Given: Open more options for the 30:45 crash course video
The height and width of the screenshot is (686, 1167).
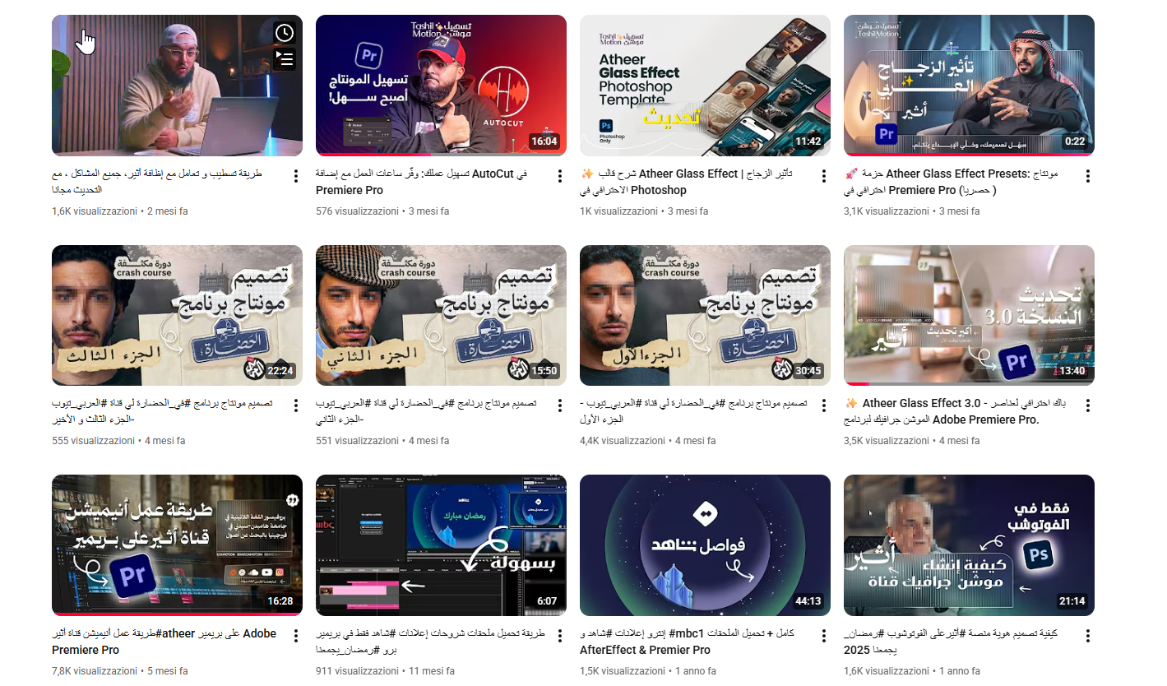Looking at the screenshot, I should pyautogui.click(x=823, y=406).
